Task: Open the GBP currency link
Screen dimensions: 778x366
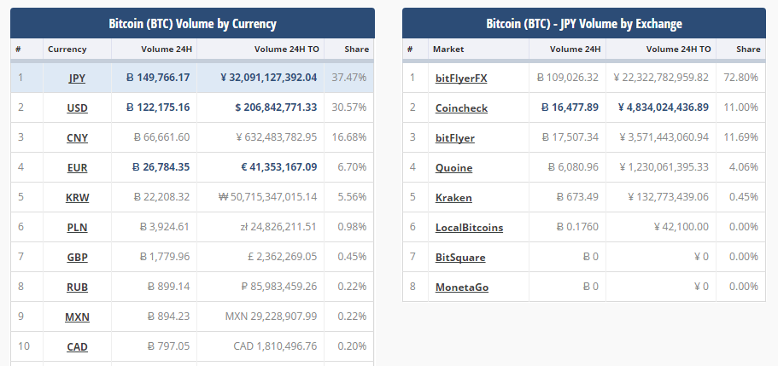Action: [x=77, y=258]
